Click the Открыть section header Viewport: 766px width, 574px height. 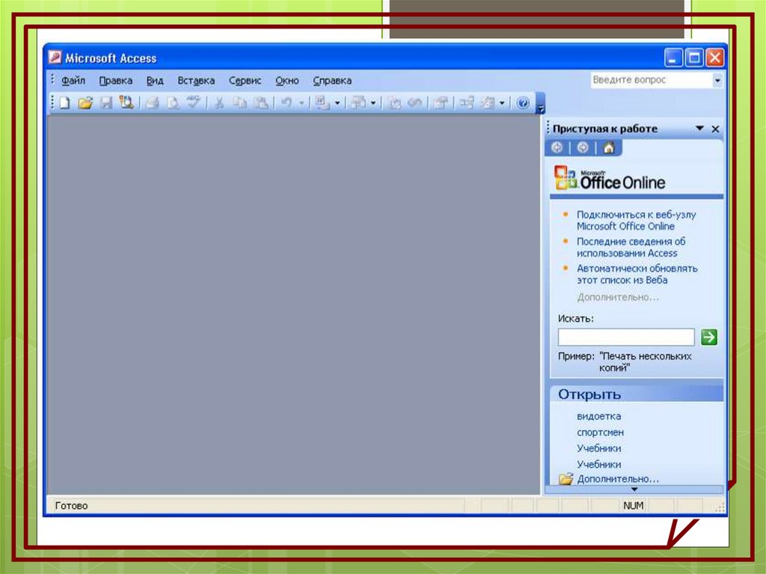coord(637,394)
